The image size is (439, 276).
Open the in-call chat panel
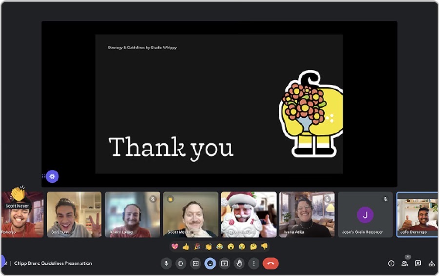[418, 263]
